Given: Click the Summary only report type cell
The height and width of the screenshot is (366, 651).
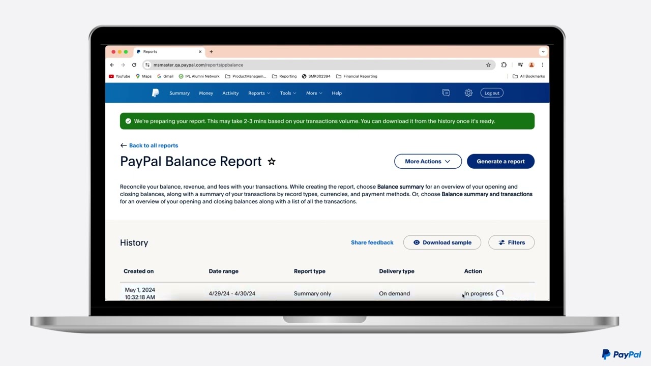Looking at the screenshot, I should [x=312, y=293].
